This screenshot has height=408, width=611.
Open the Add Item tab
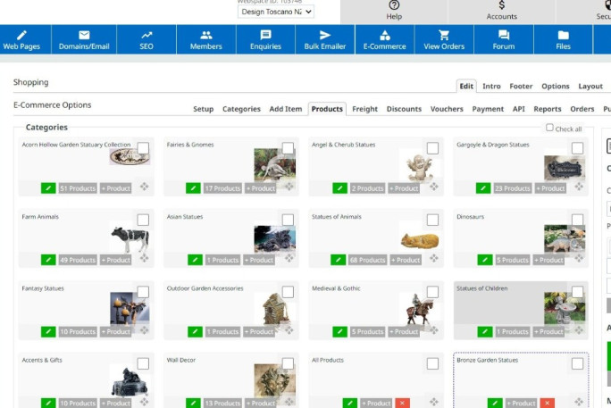286,109
